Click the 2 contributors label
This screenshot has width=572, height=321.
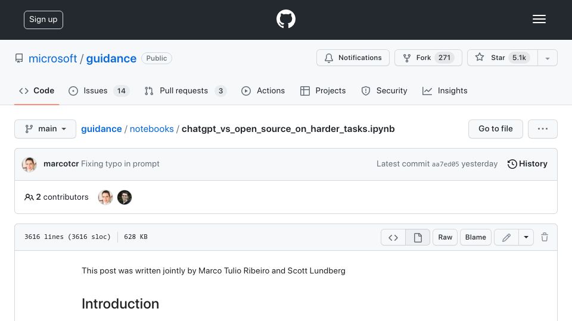[x=57, y=197]
